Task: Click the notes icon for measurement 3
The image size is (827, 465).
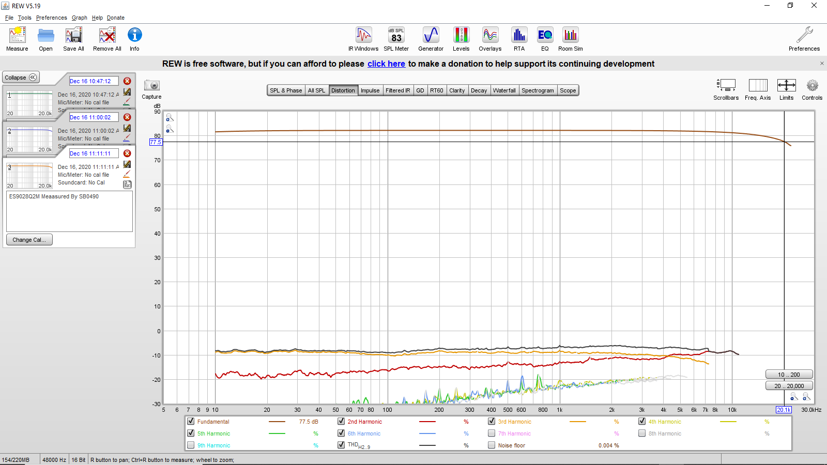Action: click(127, 184)
